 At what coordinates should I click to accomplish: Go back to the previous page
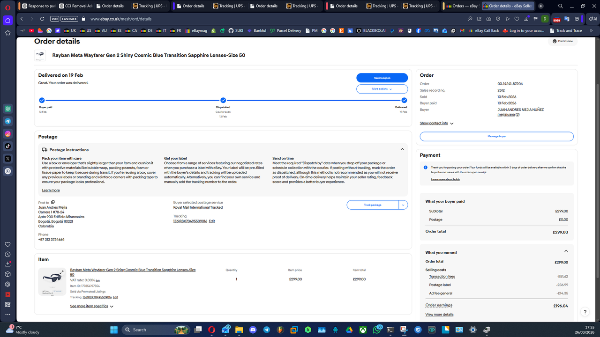[x=22, y=19]
